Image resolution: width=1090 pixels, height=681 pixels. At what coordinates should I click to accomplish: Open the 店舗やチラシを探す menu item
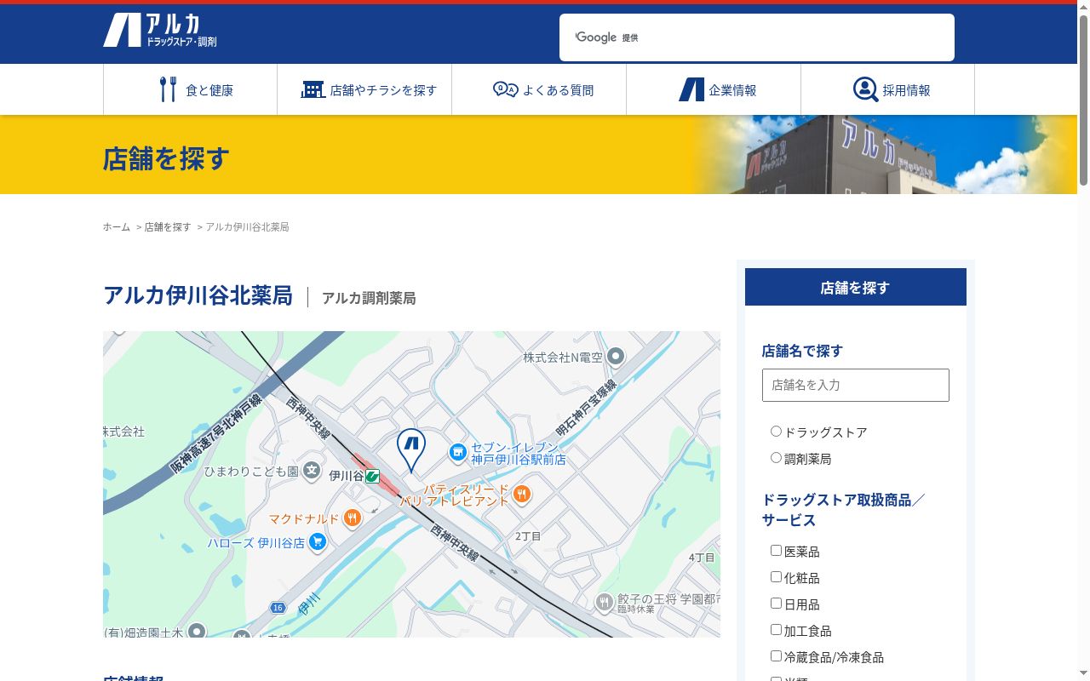pyautogui.click(x=364, y=89)
